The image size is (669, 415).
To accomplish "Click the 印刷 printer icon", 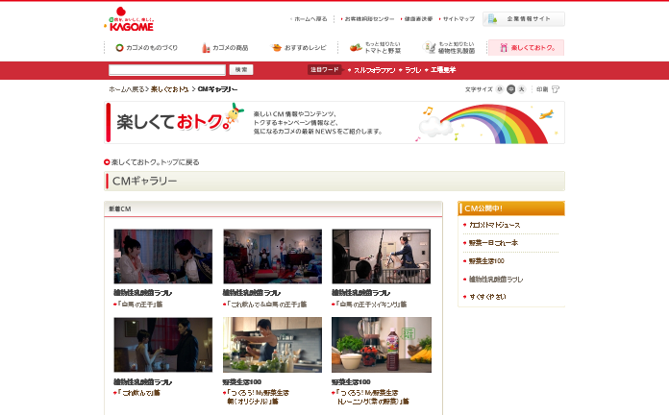I will point(556,89).
